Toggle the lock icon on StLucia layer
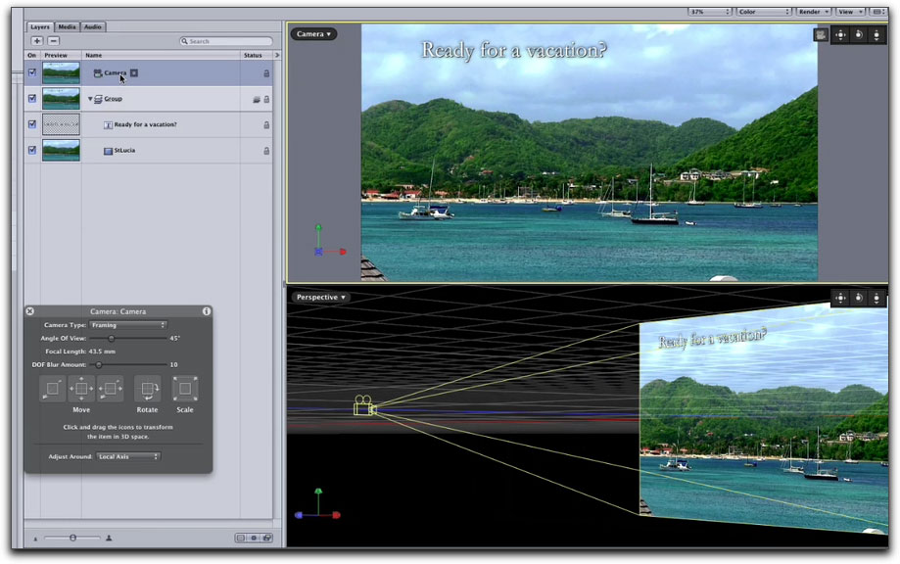 pos(265,151)
